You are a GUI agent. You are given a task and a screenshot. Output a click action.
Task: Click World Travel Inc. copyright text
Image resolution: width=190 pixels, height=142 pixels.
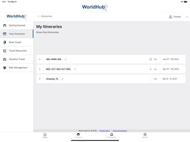click(87, 131)
